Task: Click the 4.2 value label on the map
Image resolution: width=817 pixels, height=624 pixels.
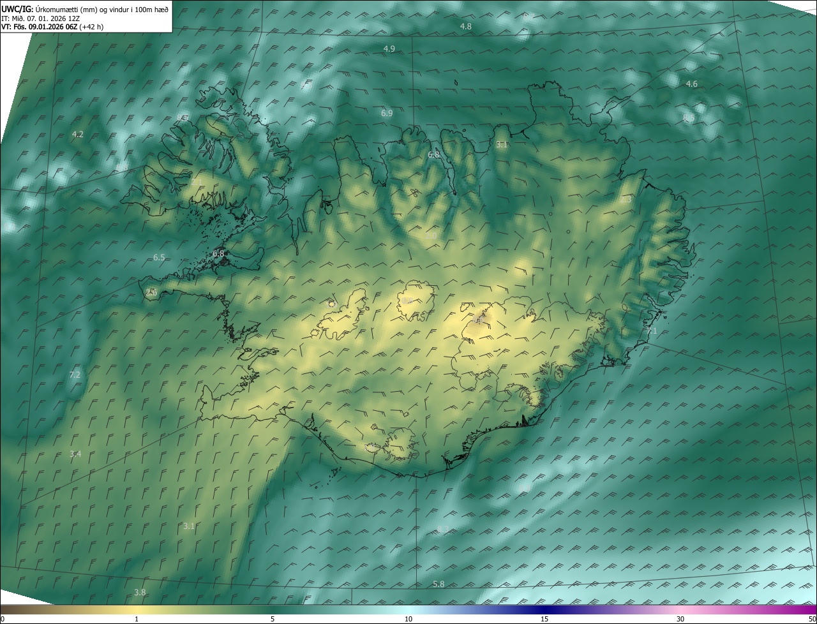Action: tap(78, 134)
